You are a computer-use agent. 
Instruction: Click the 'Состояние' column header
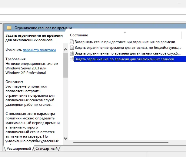[79, 35]
